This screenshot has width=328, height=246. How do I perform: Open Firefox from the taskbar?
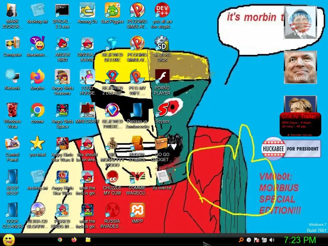pyautogui.click(x=74, y=240)
